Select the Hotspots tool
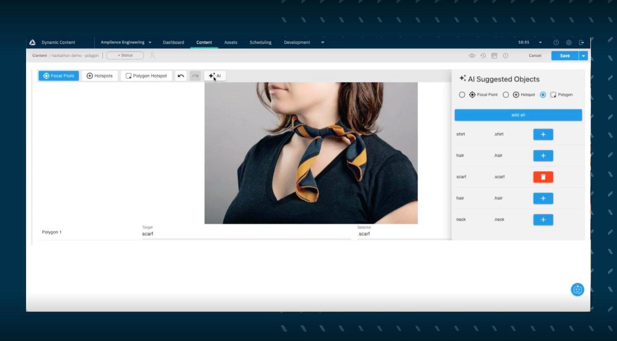 [100, 76]
